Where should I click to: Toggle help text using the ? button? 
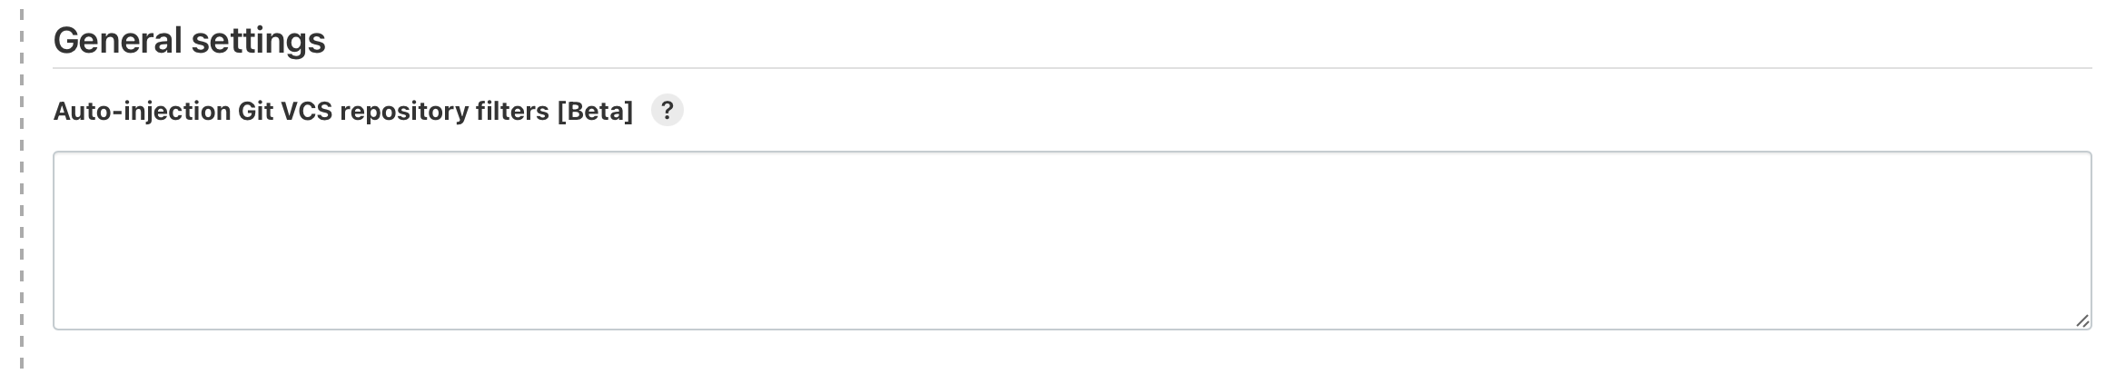point(667,111)
